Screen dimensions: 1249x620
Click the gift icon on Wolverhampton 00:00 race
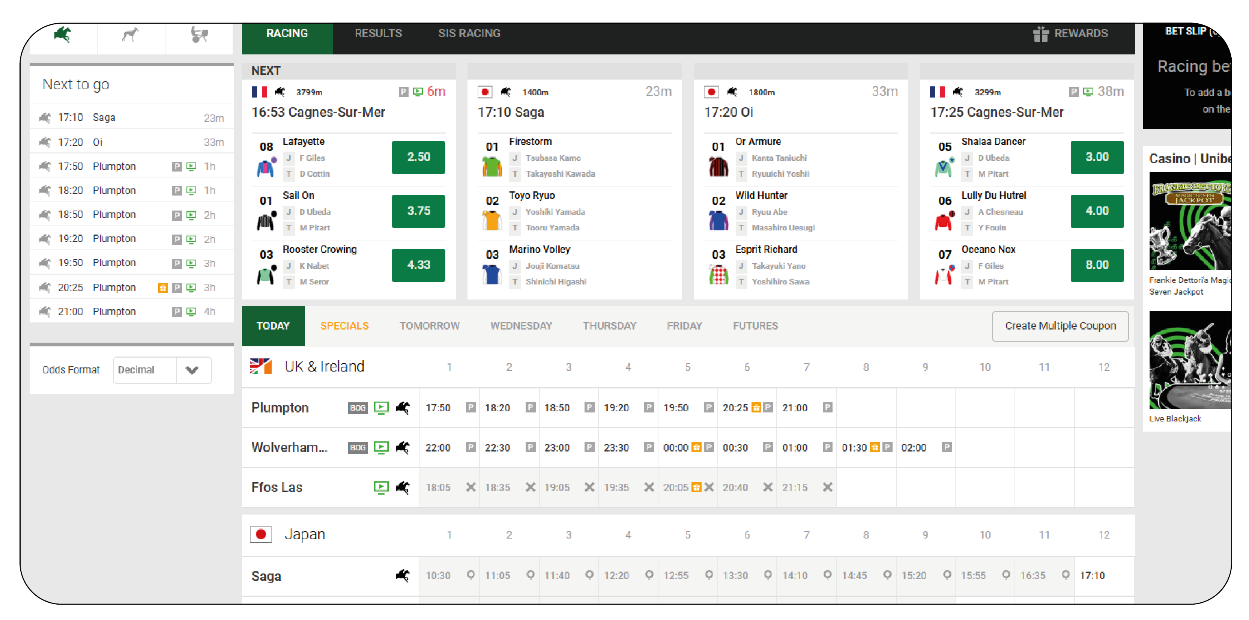tap(696, 447)
